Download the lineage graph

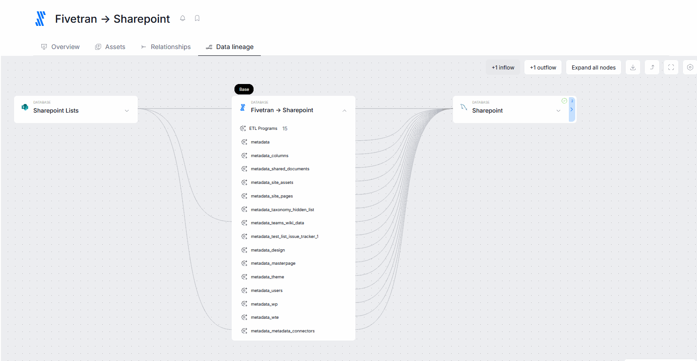click(633, 68)
